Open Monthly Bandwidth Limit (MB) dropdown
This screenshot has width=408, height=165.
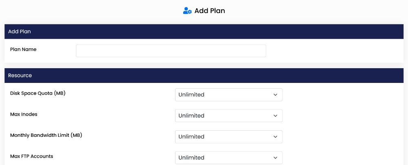[x=228, y=136]
